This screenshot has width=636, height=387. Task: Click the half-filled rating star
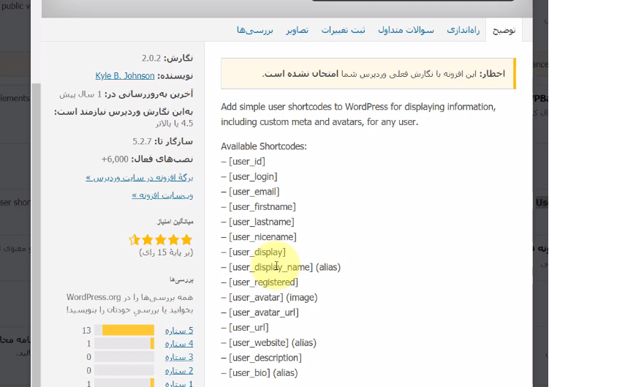point(135,240)
